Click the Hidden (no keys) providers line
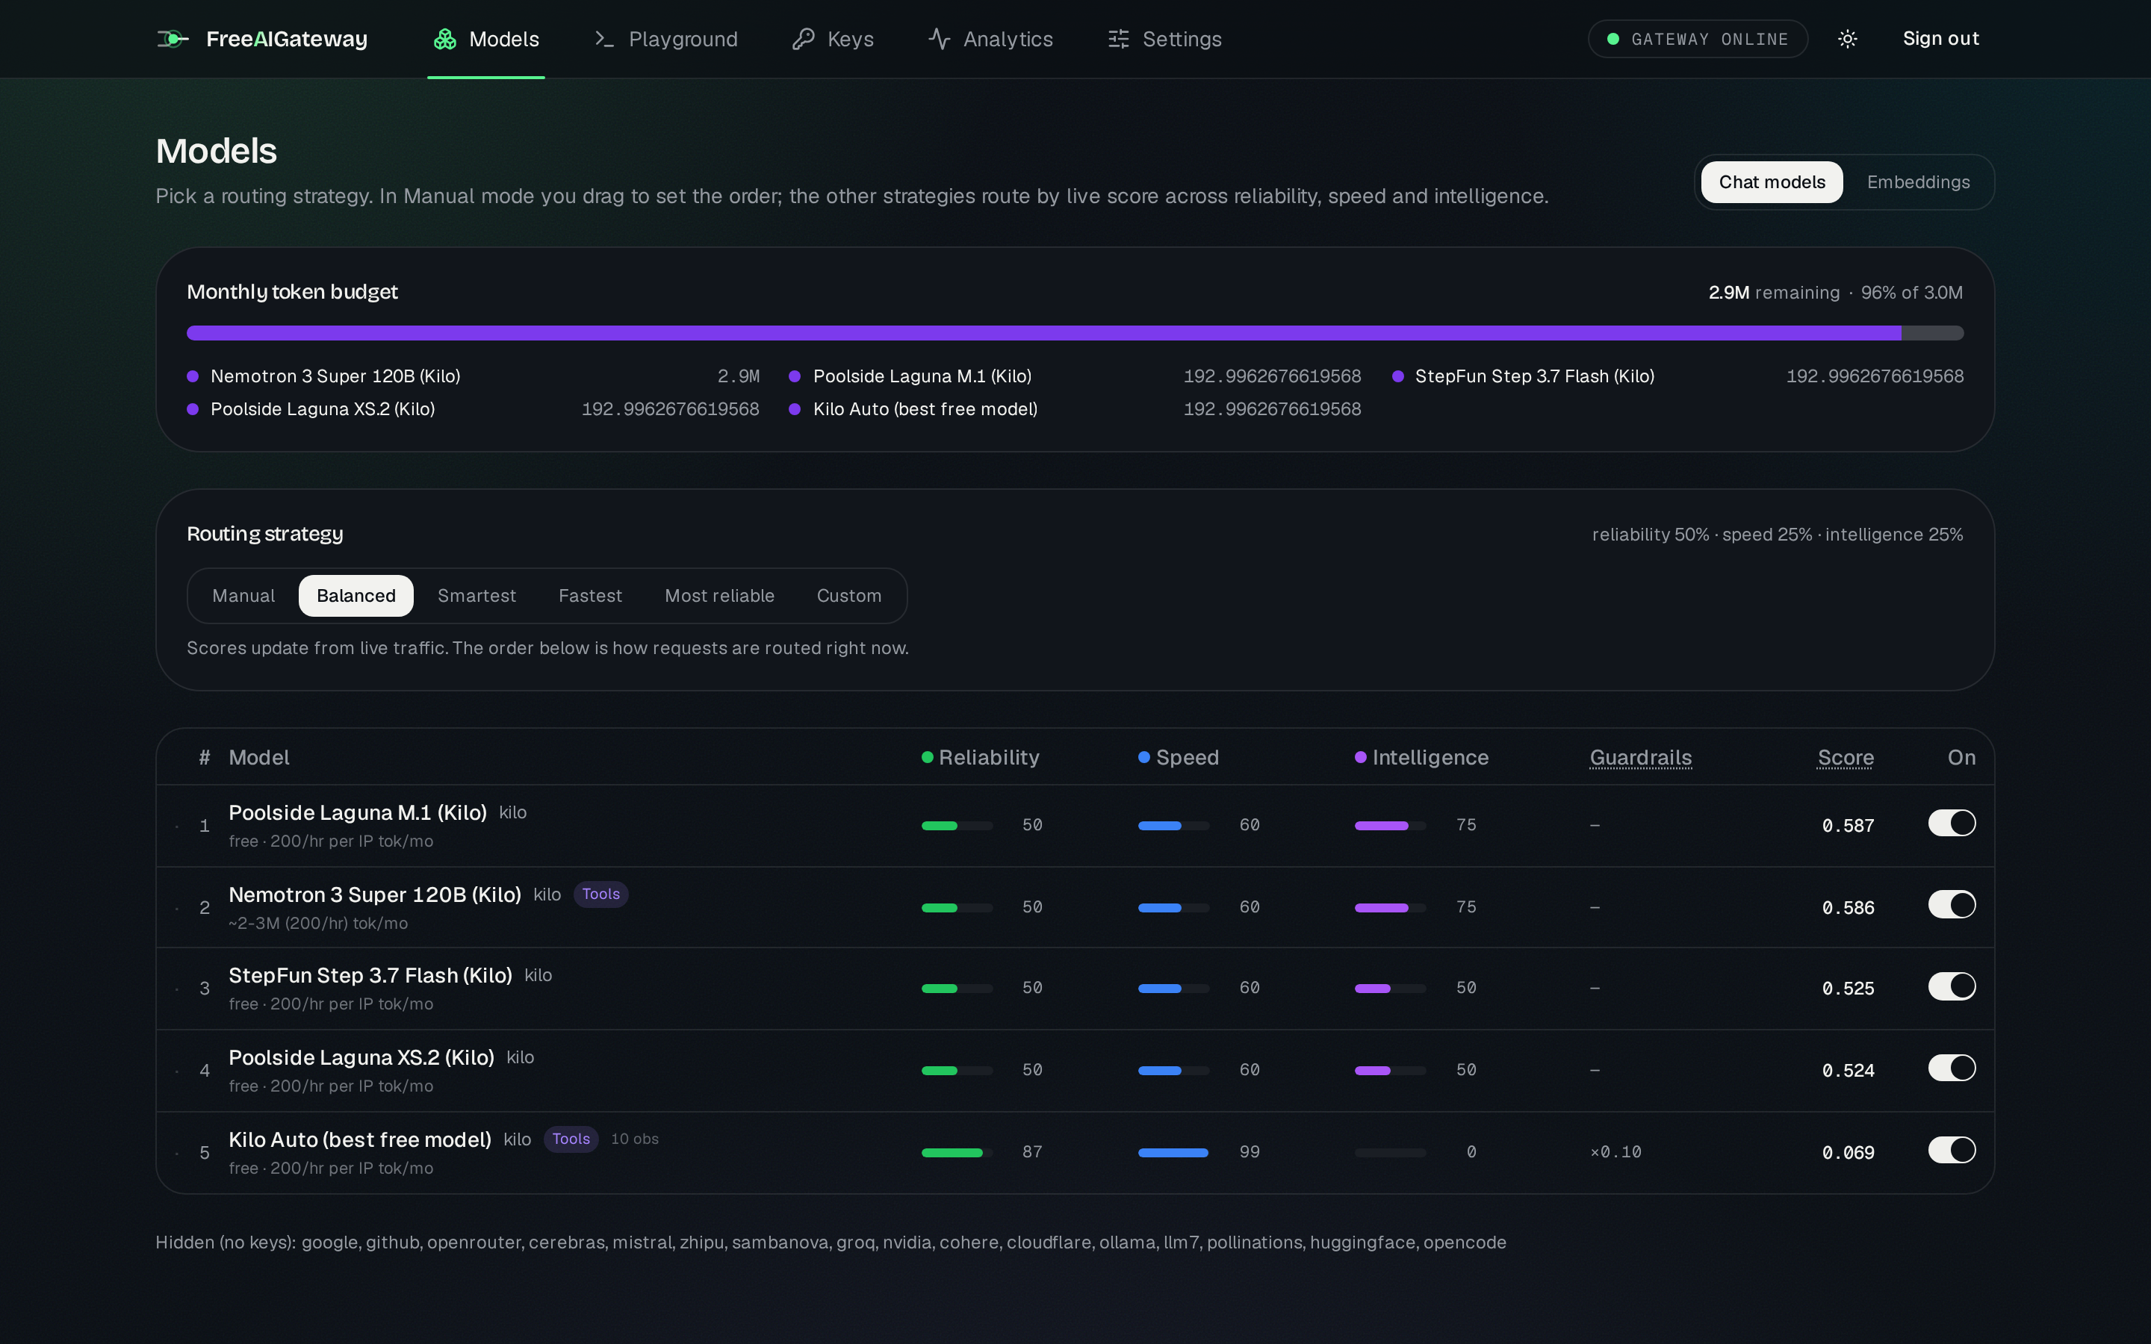This screenshot has width=2151, height=1344. pyautogui.click(x=831, y=1242)
